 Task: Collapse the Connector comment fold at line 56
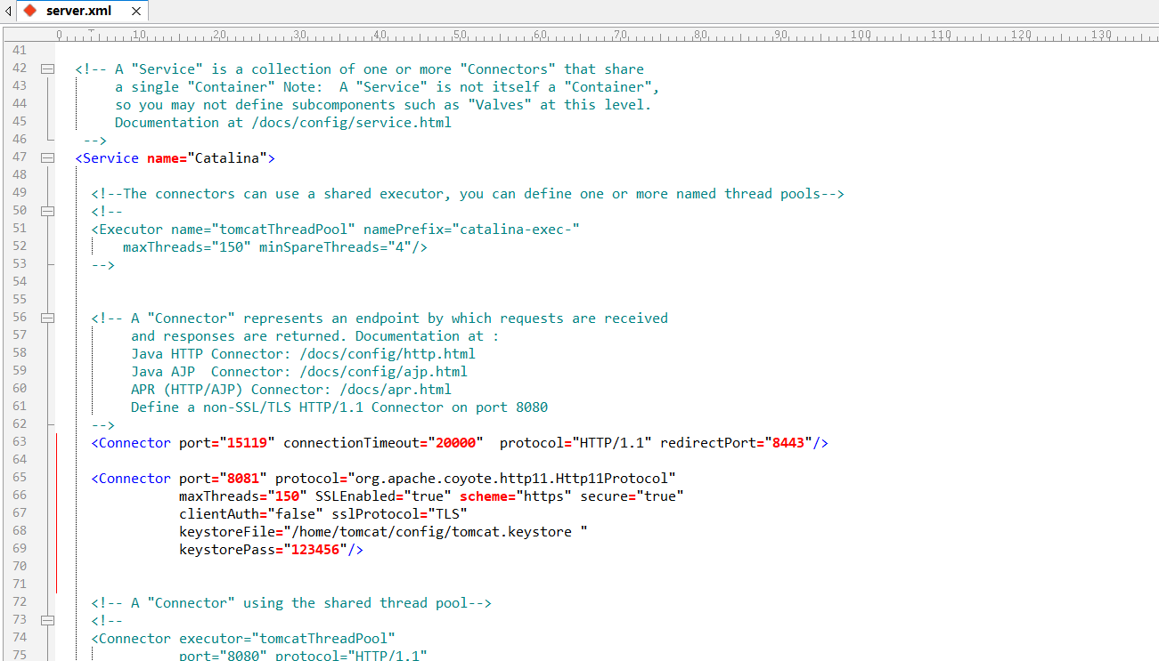48,318
